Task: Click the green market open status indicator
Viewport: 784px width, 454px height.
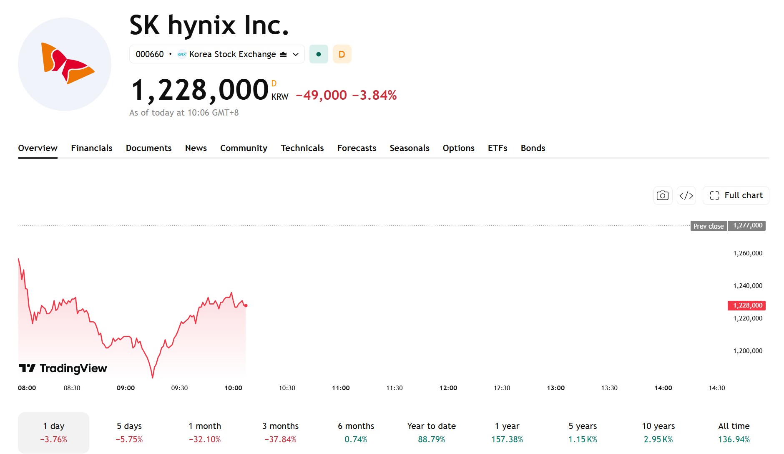Action: click(319, 54)
